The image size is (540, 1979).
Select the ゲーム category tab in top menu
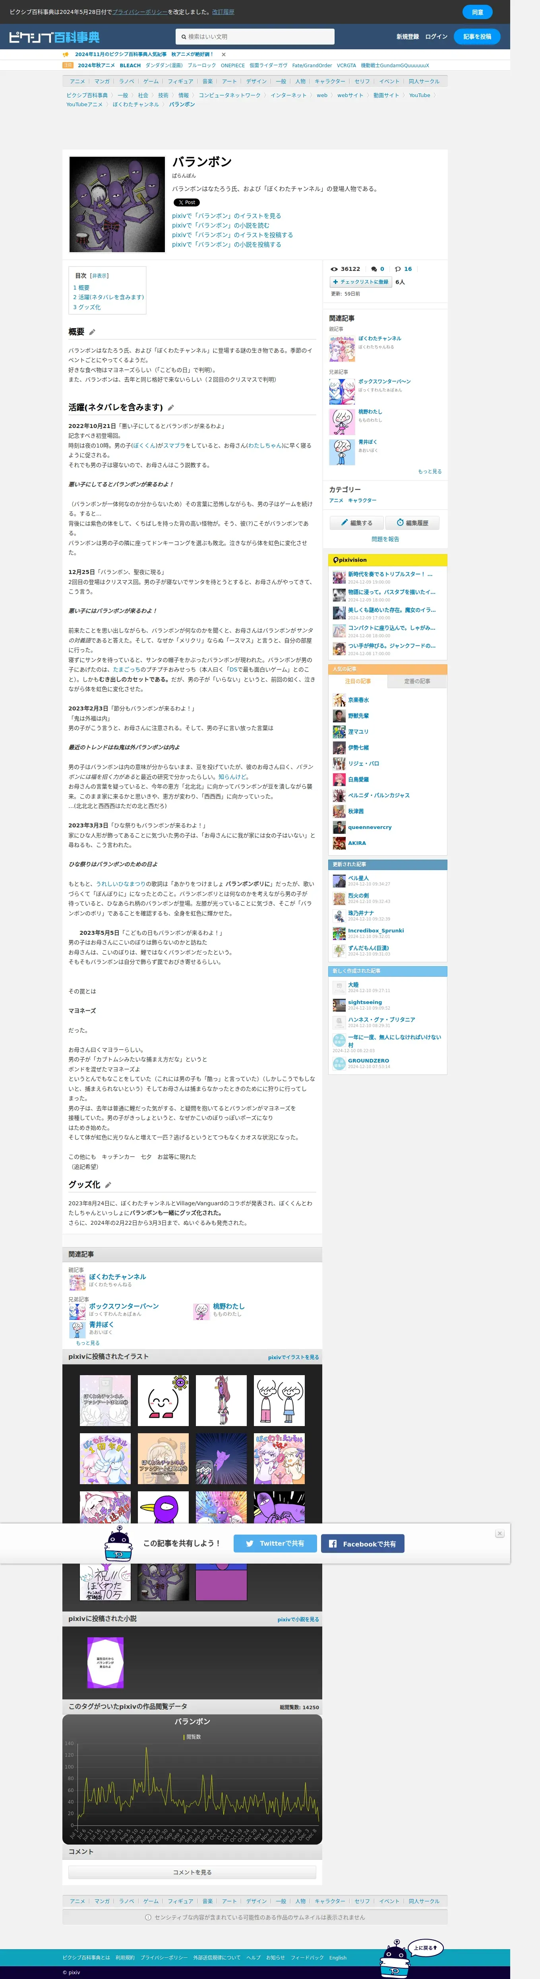[x=151, y=82]
